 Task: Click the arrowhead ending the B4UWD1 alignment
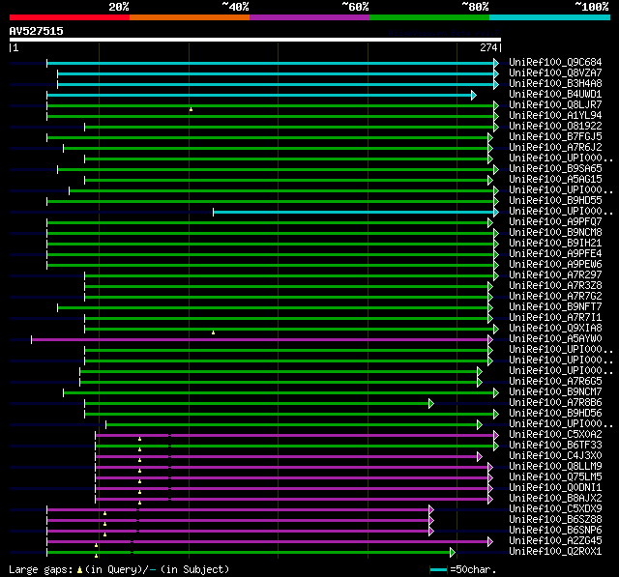click(474, 95)
